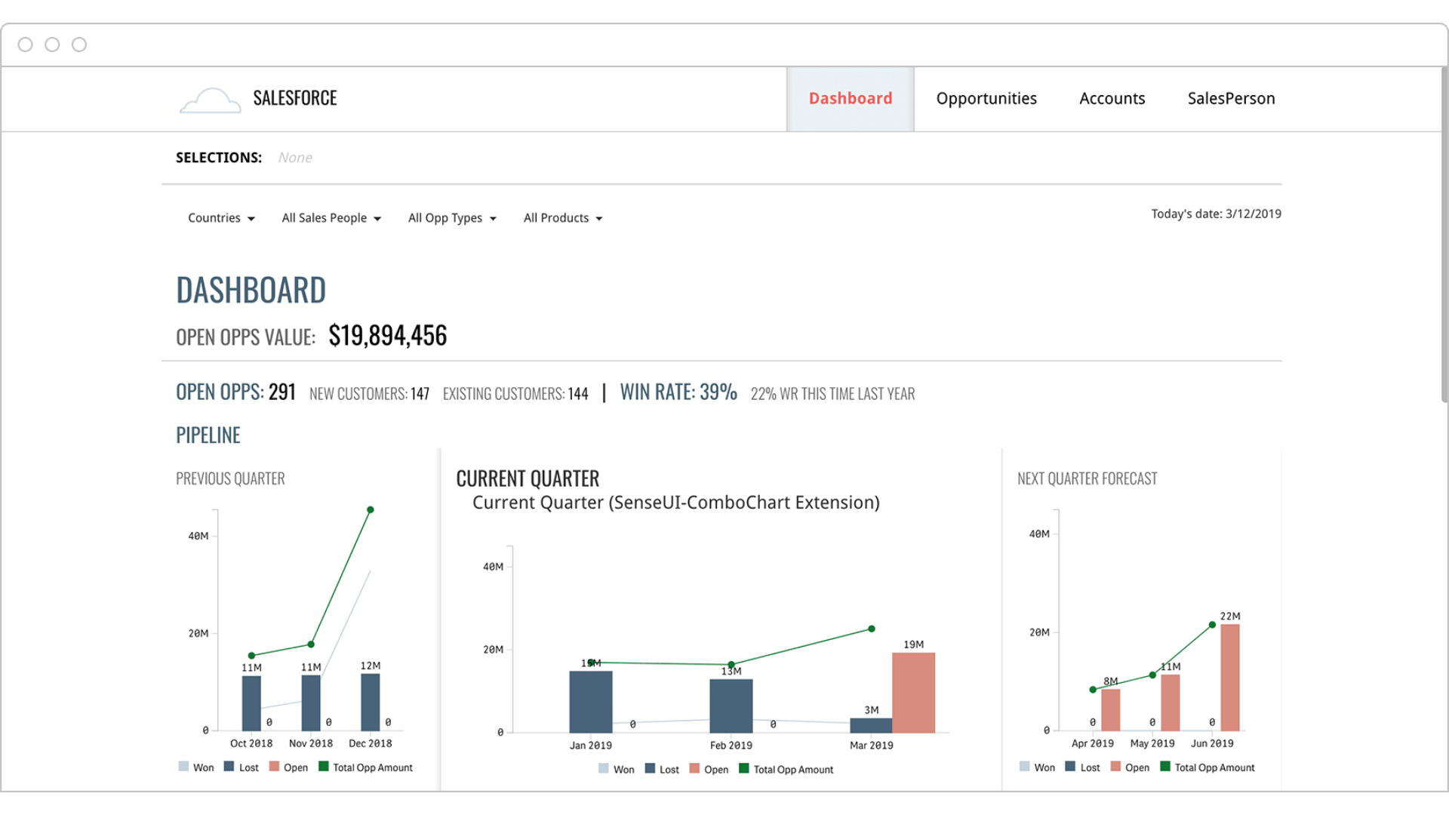
Task: Go to the SalesPerson tab
Action: coord(1231,99)
